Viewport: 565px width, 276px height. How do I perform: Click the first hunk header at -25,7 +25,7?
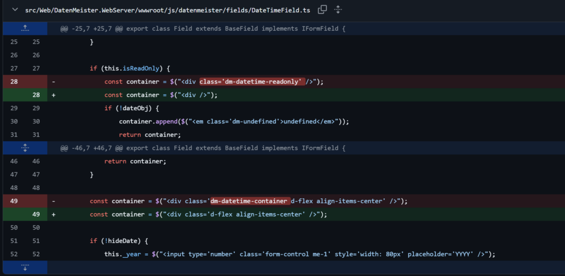[x=203, y=29]
